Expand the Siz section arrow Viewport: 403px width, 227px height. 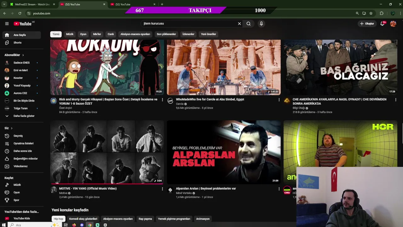[x=12, y=128]
